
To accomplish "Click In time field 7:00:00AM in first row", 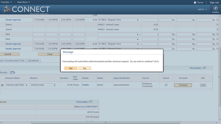I will pyautogui.click(x=39, y=20).
